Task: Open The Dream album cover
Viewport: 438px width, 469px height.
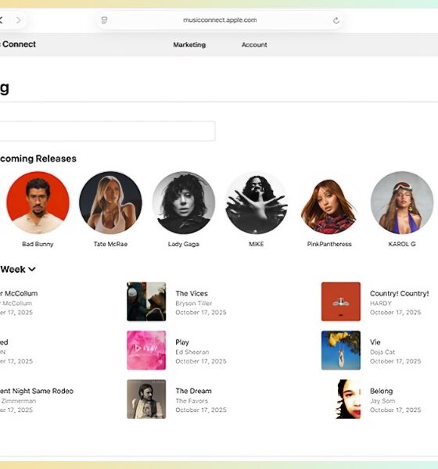Action: [146, 399]
